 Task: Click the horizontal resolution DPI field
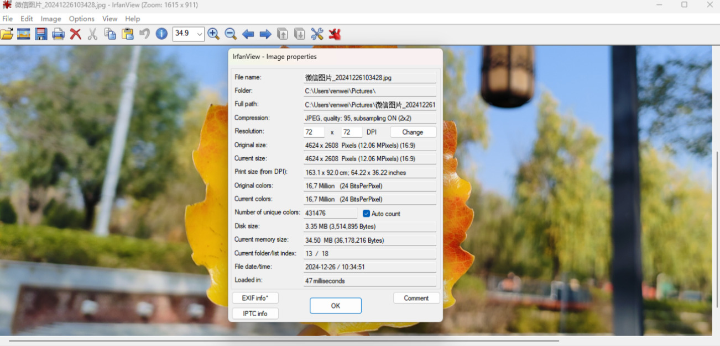point(314,132)
